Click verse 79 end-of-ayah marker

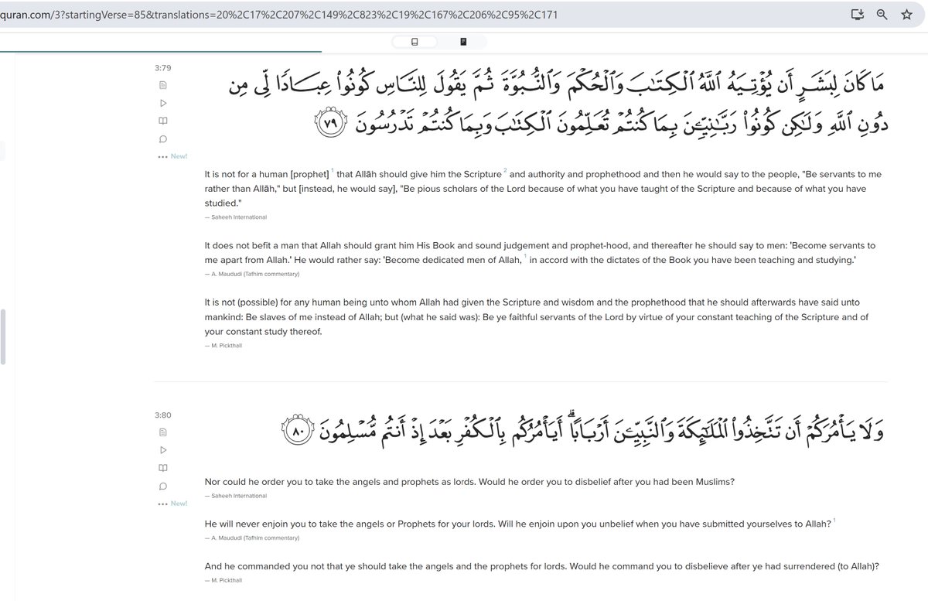(330, 124)
